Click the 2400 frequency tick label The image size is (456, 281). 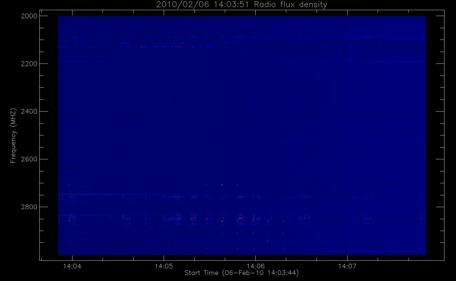[x=29, y=112]
